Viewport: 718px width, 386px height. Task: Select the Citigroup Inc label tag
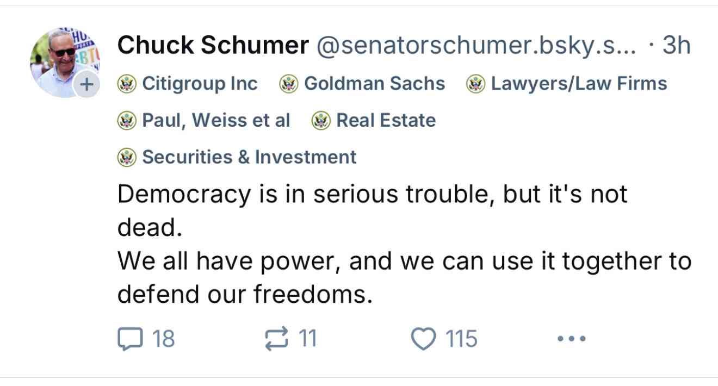200,83
